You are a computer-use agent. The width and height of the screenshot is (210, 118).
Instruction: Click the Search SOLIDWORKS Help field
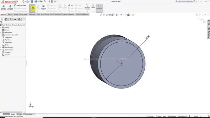185,1
